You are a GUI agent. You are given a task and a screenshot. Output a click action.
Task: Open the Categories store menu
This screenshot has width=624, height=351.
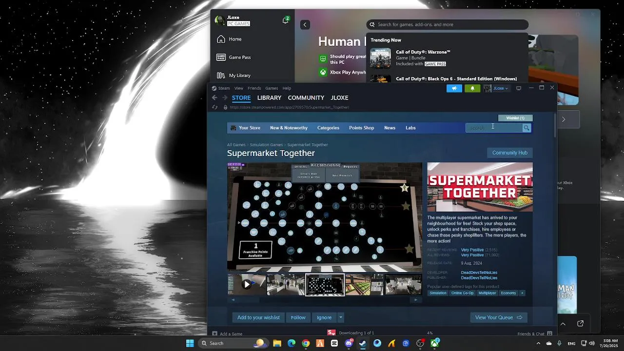328,128
